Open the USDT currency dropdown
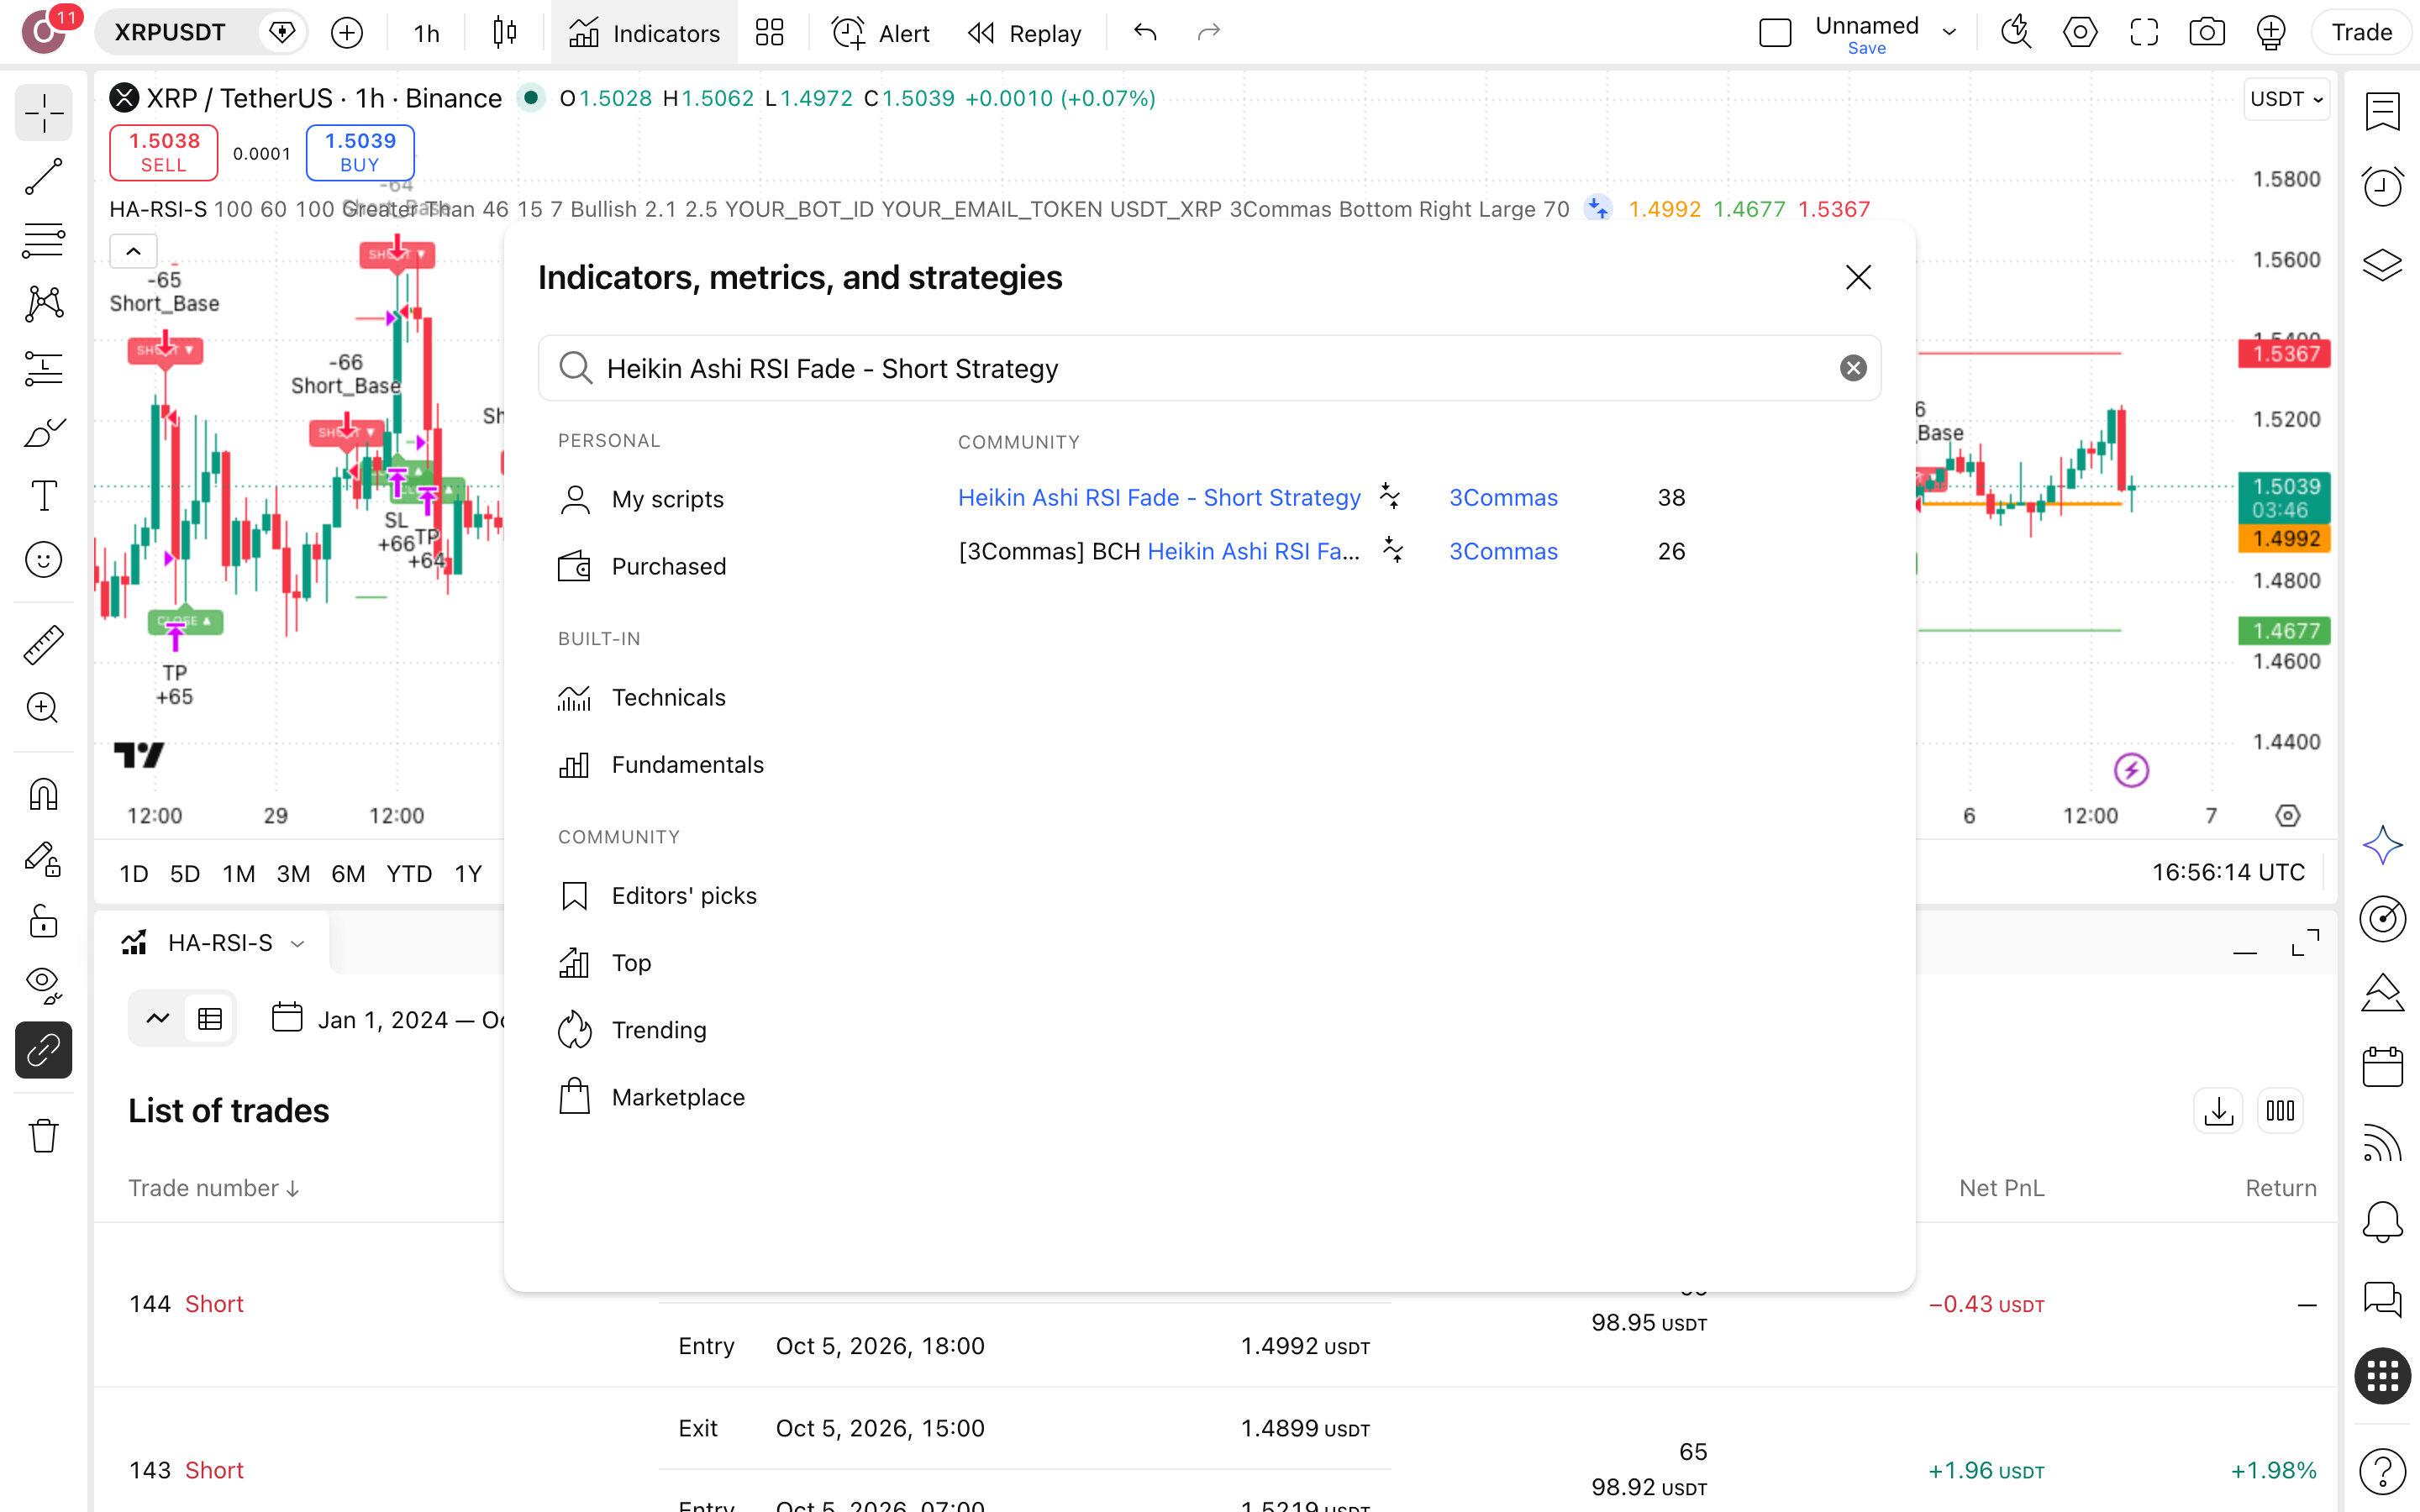 pyautogui.click(x=2286, y=99)
